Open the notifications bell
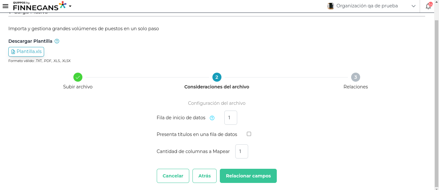Screen dimensions: 439x190 pyautogui.click(x=428, y=6)
